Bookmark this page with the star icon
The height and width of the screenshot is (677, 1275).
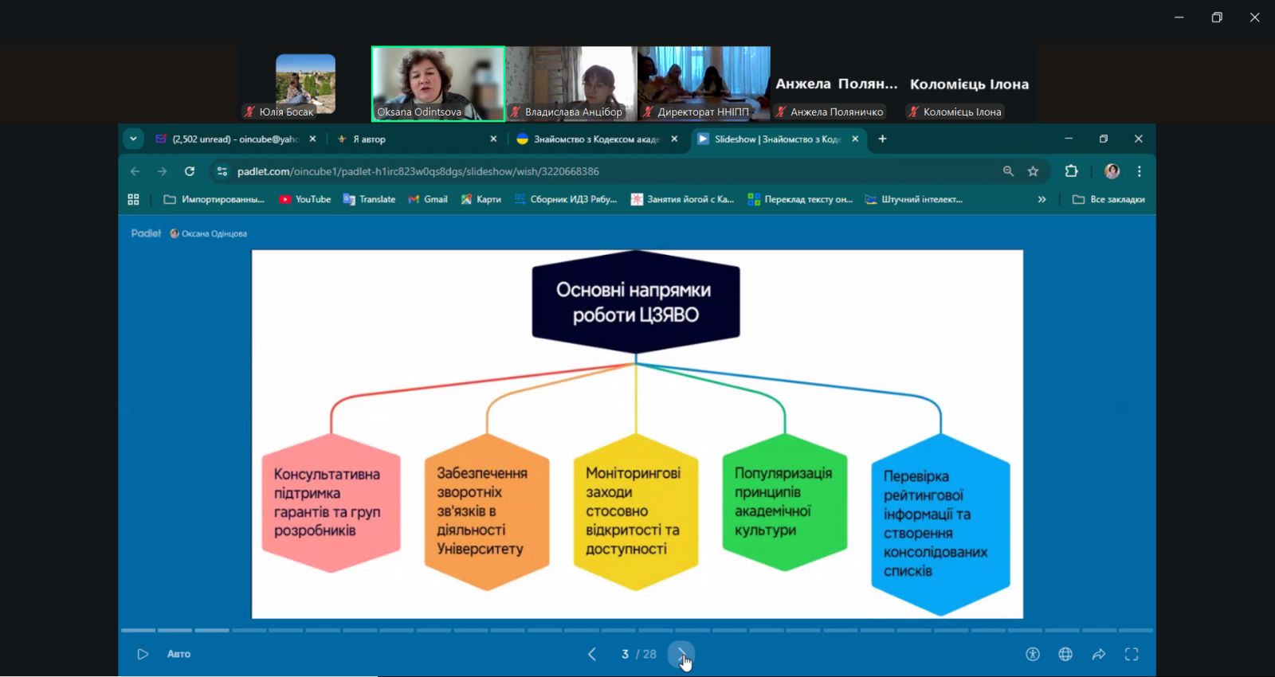1034,171
